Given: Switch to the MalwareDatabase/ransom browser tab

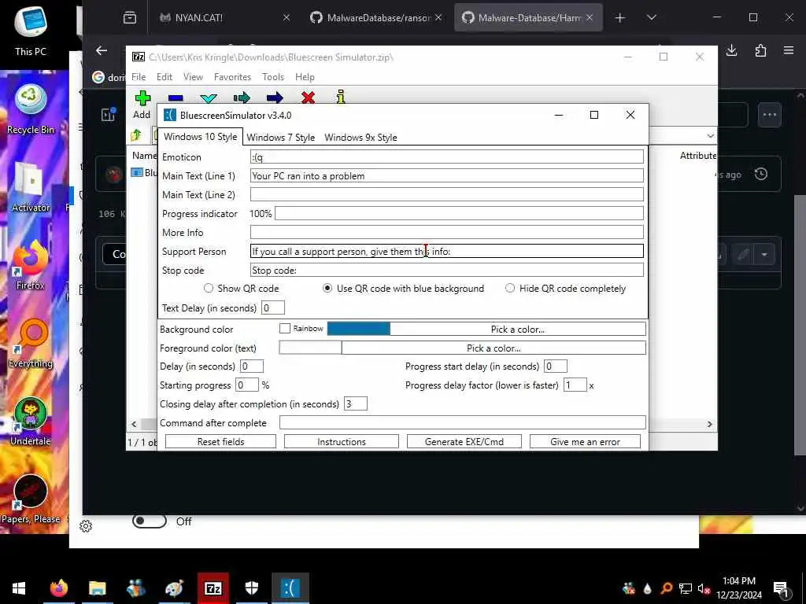Looking at the screenshot, I should [x=375, y=17].
